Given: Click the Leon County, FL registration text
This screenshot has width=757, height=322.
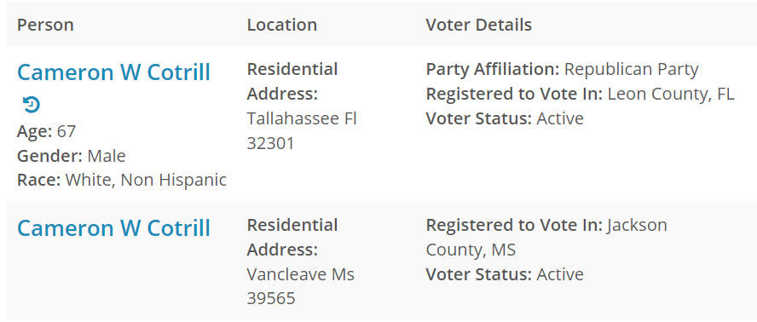Looking at the screenshot, I should [671, 94].
